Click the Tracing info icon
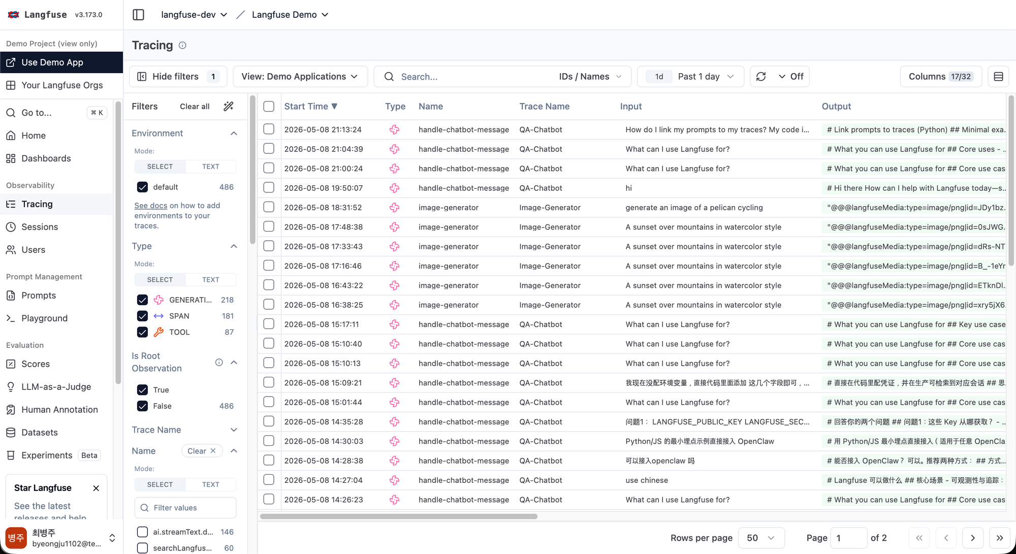 183,46
